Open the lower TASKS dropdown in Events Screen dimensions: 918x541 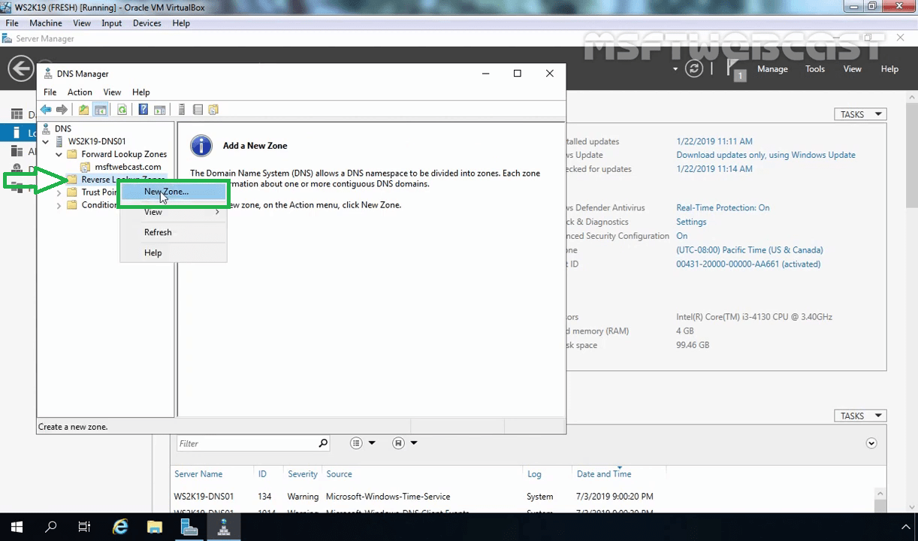(x=860, y=416)
